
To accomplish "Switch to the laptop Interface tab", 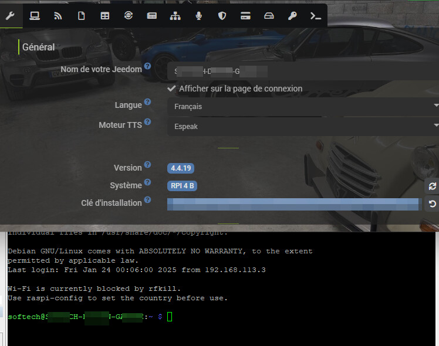I will pos(35,16).
